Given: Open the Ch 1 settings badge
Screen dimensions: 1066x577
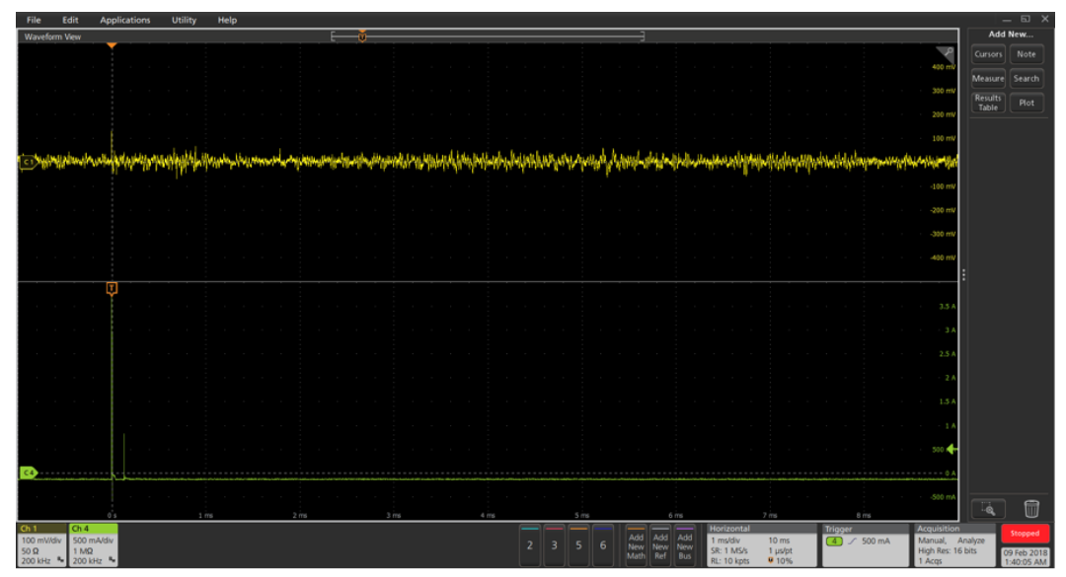Looking at the screenshot, I should tap(41, 544).
